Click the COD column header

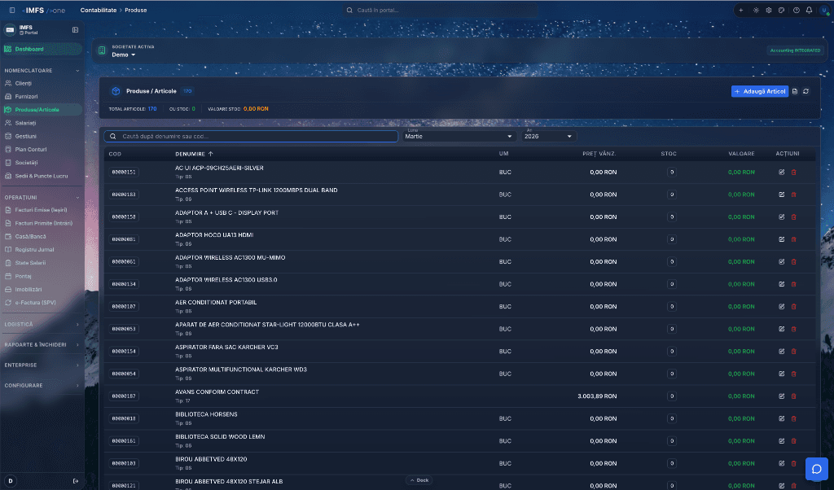[x=115, y=154]
